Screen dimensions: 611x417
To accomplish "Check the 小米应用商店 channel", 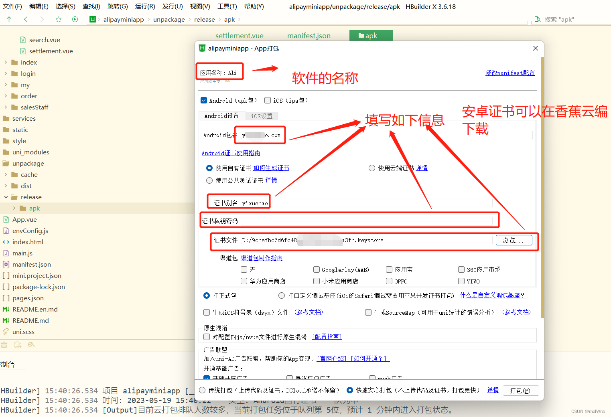I will pos(317,281).
